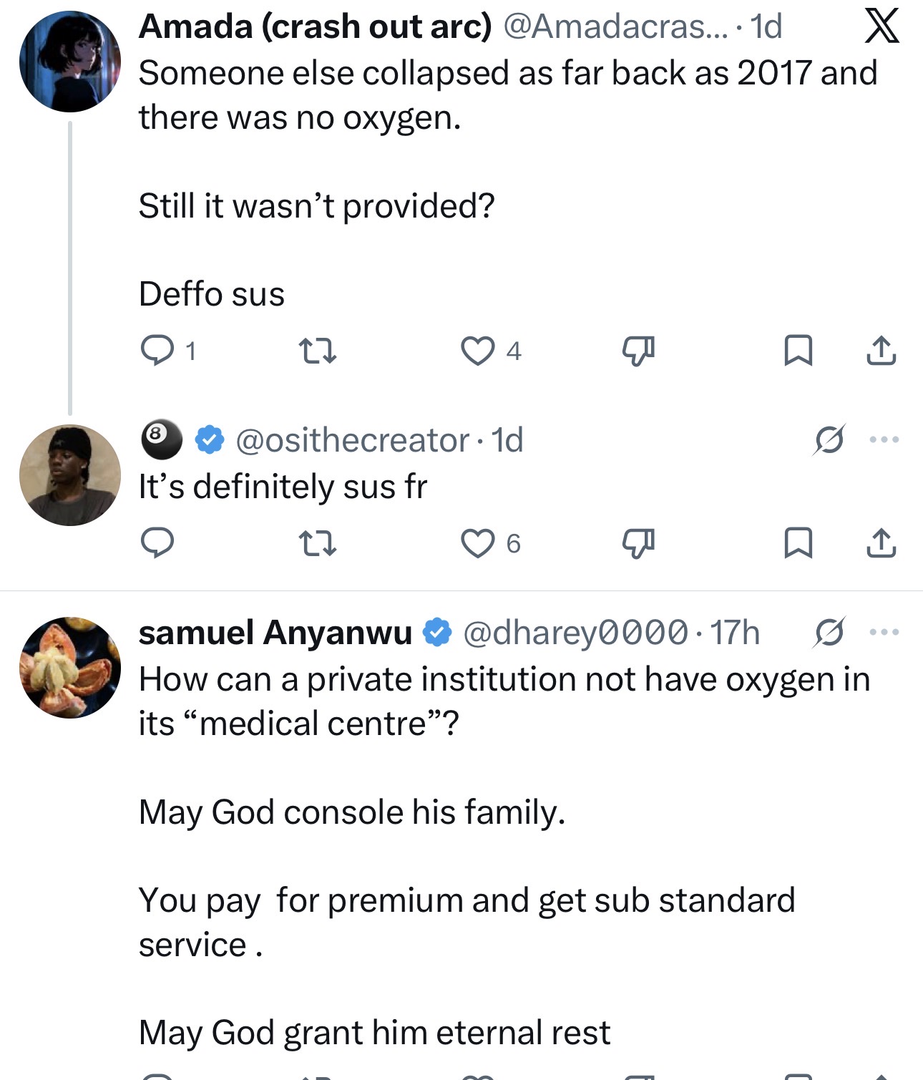Retweet the osithecreator reply
Screen dimensions: 923x1080
pyautogui.click(x=317, y=543)
